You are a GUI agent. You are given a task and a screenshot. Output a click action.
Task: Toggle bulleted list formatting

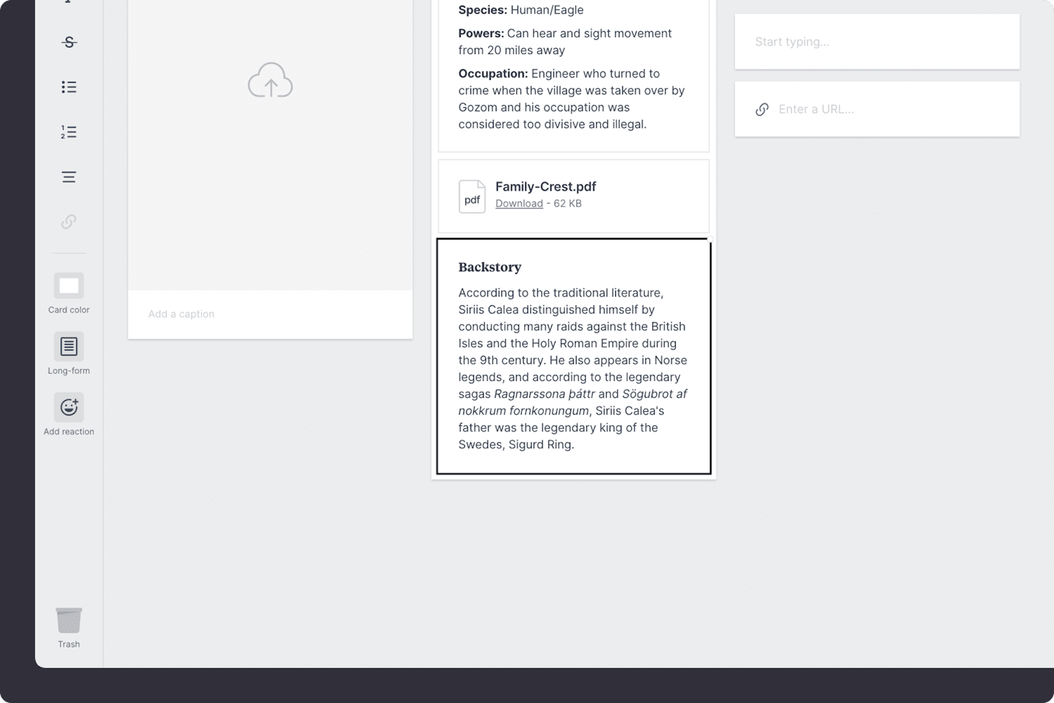pyautogui.click(x=69, y=86)
